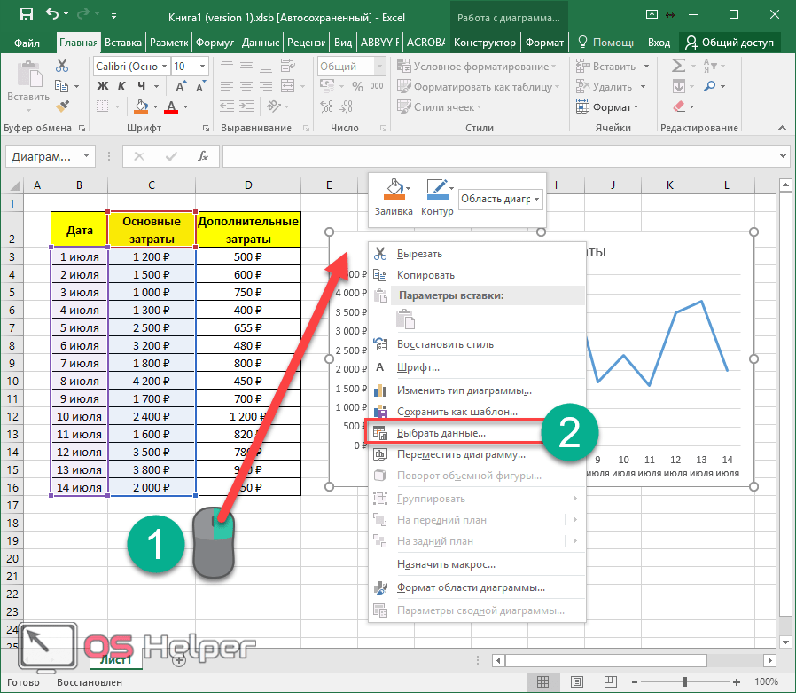Screen dimensions: 796x693
Task: Open the Calibri font name dropdown
Action: [x=164, y=67]
